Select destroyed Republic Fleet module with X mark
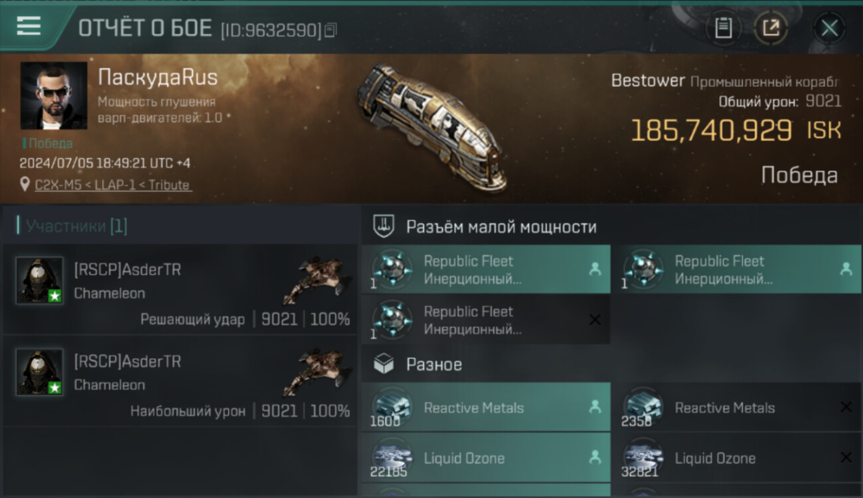 (x=486, y=320)
